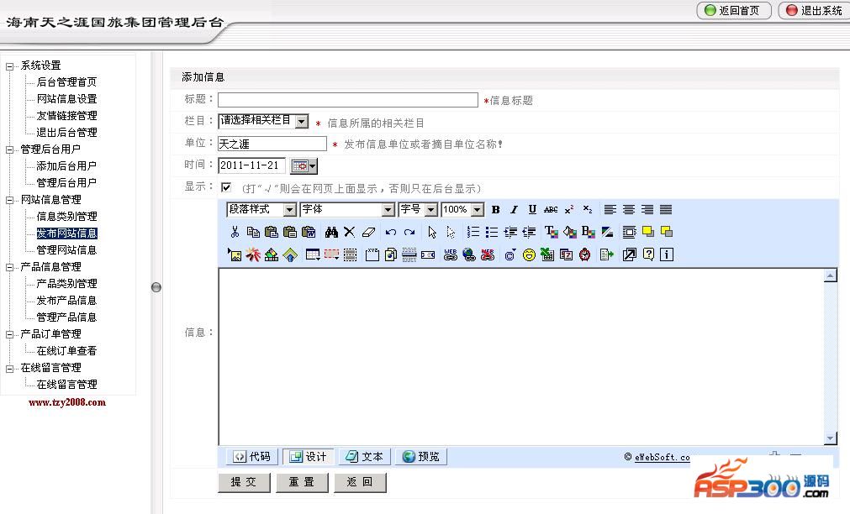850x514 pixels.
Task: Click the 返回 back button
Action: pos(360,482)
